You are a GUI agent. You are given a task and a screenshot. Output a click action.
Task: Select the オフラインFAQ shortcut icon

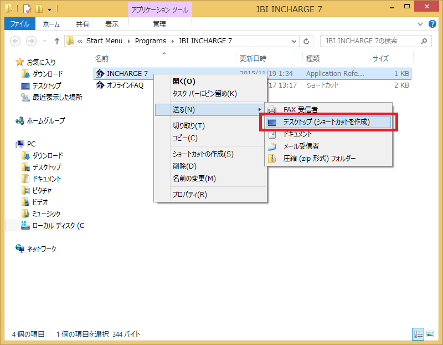pyautogui.click(x=100, y=85)
